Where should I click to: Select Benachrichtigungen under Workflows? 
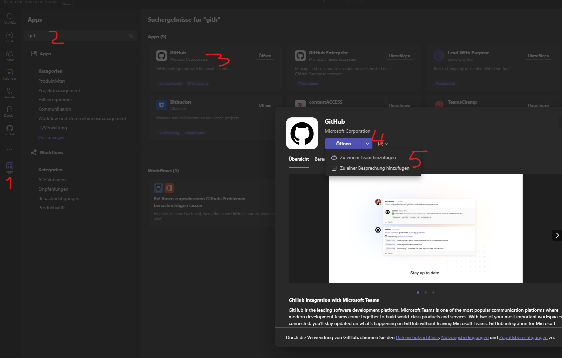pyautogui.click(x=59, y=198)
